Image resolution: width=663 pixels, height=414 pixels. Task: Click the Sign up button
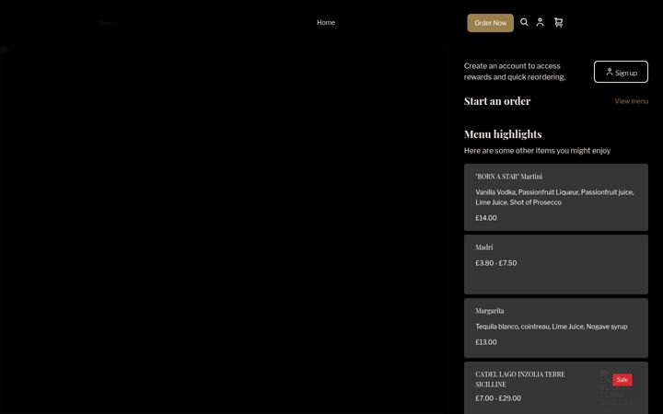tap(621, 72)
